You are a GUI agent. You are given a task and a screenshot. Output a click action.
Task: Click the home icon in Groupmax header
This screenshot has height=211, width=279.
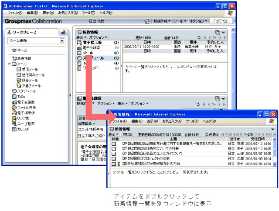(x=147, y=21)
